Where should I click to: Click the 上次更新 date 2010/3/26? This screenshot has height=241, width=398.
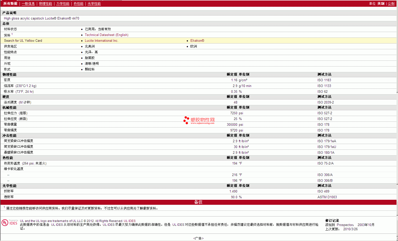click(350, 229)
